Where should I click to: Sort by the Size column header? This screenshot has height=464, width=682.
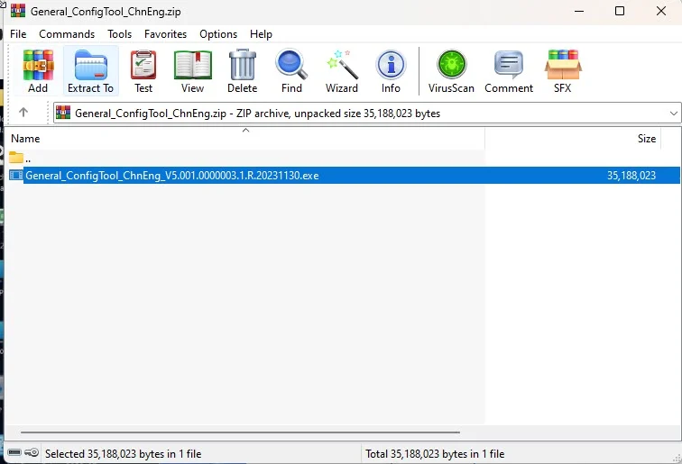click(573, 139)
